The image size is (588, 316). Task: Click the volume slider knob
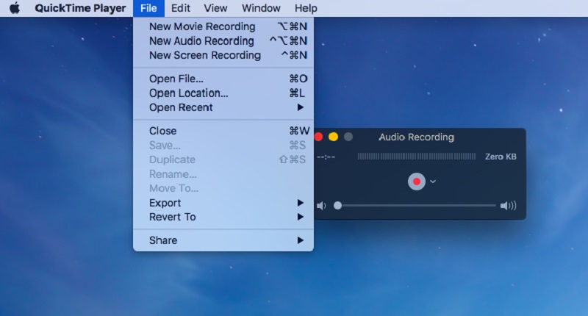(x=337, y=206)
